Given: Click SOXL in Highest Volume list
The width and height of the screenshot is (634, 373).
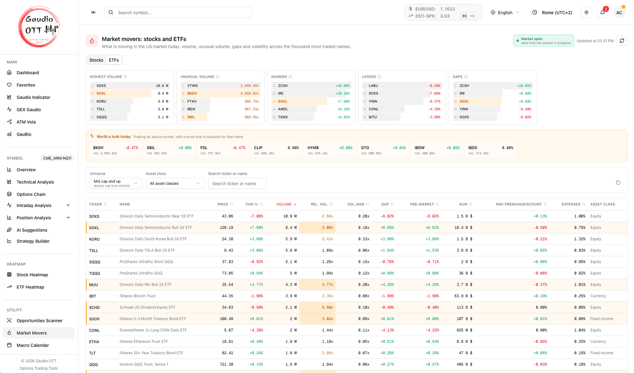Looking at the screenshot, I should [x=129, y=93].
